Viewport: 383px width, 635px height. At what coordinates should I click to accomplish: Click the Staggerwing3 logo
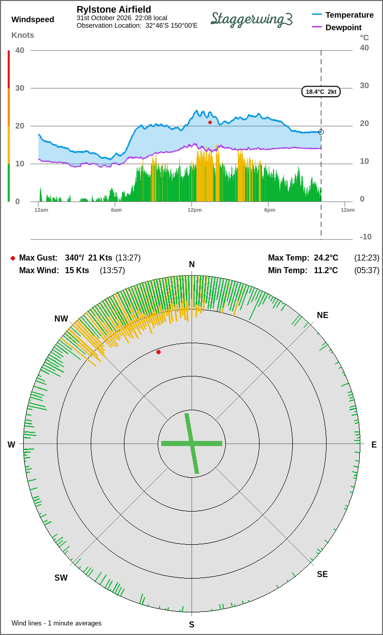point(251,19)
